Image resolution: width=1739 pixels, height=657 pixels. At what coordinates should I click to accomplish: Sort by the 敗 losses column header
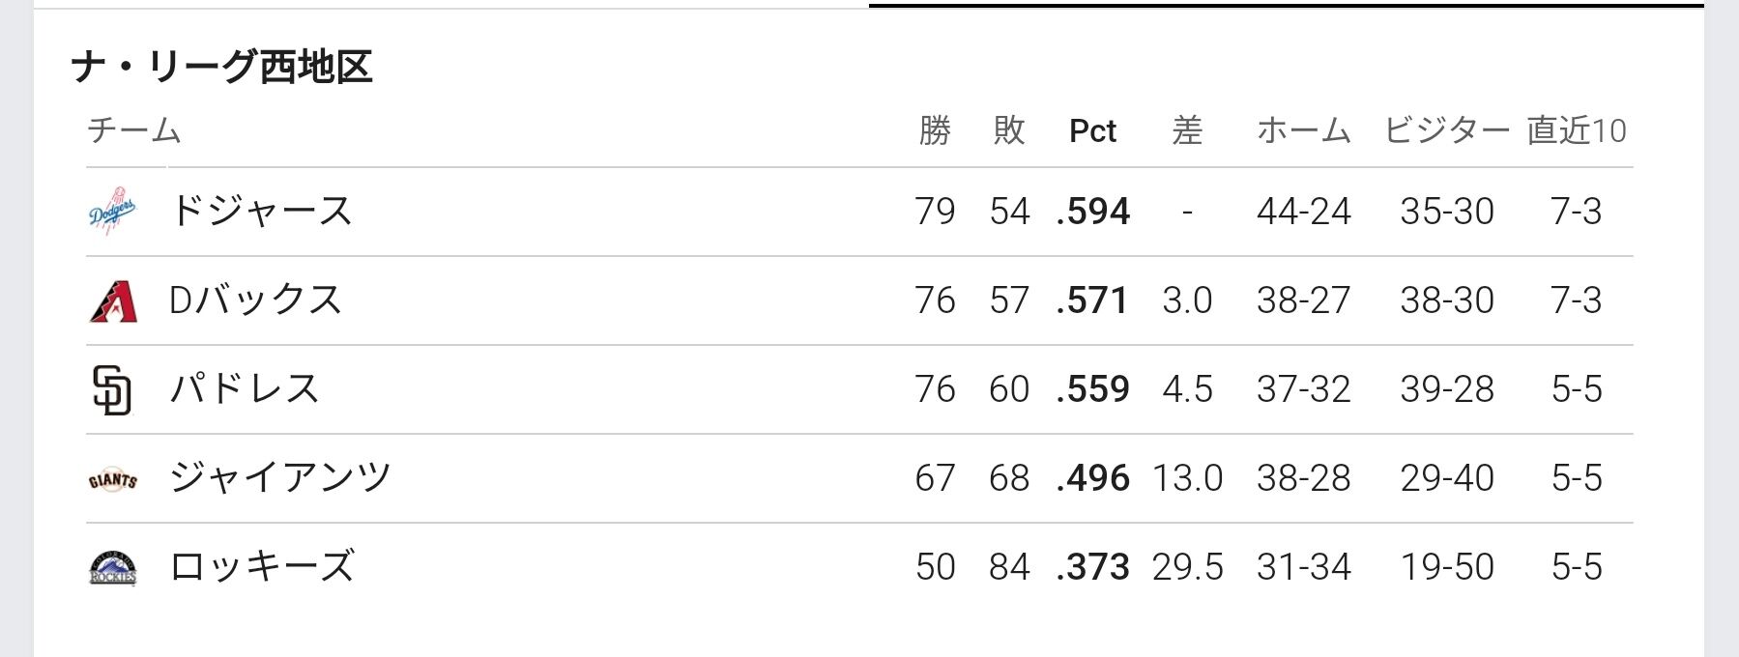pos(1009,130)
